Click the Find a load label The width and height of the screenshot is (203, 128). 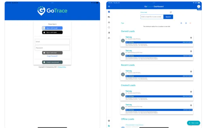click(144, 12)
